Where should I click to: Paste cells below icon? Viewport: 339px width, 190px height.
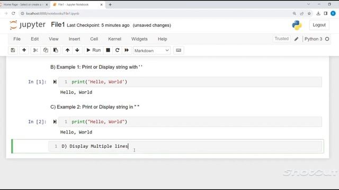[x=56, y=51]
